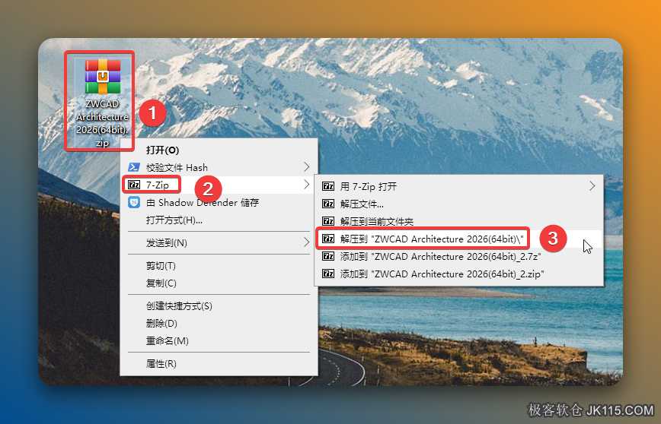The width and height of the screenshot is (661, 424).
Task: Select the ZWCAD Architecture 2026(64bit).zip desktop file
Action: tap(103, 103)
